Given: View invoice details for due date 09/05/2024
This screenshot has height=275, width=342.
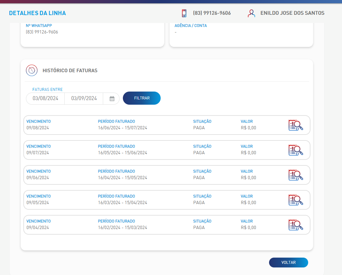Looking at the screenshot, I should [296, 200].
